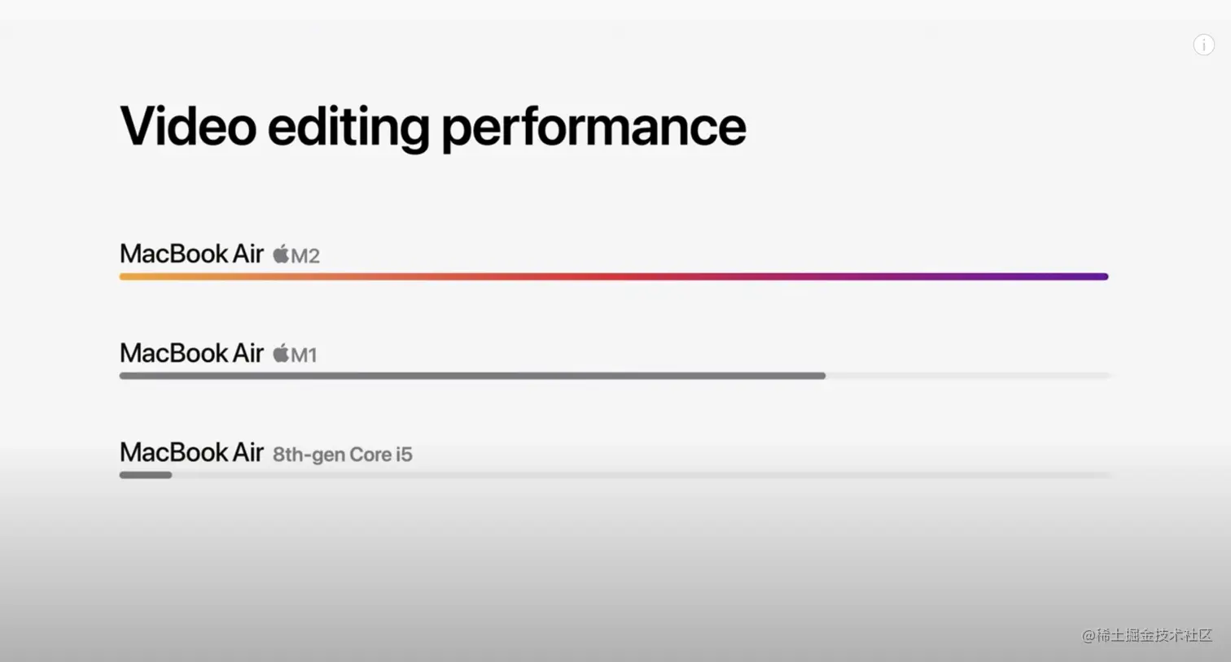Select the "MacBook Air" text on the M2 row

coord(191,254)
